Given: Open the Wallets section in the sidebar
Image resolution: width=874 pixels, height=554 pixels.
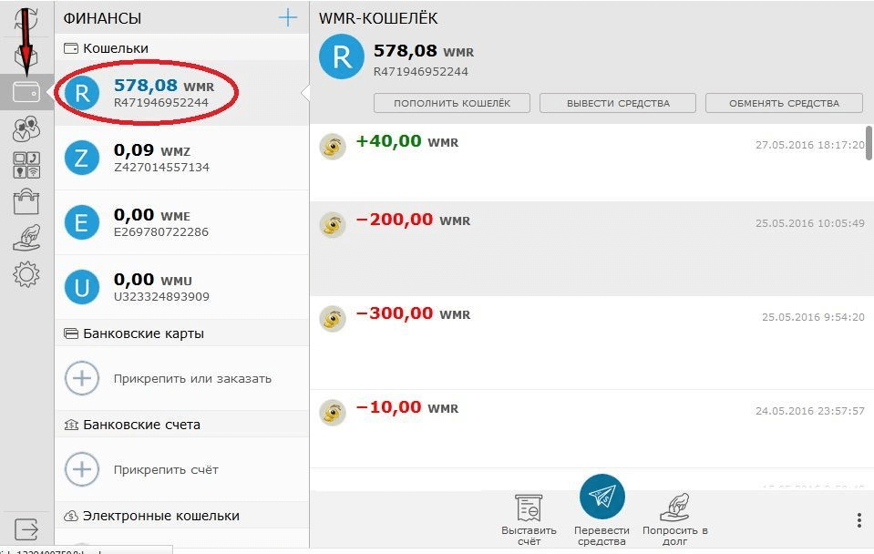Looking at the screenshot, I should tap(26, 92).
